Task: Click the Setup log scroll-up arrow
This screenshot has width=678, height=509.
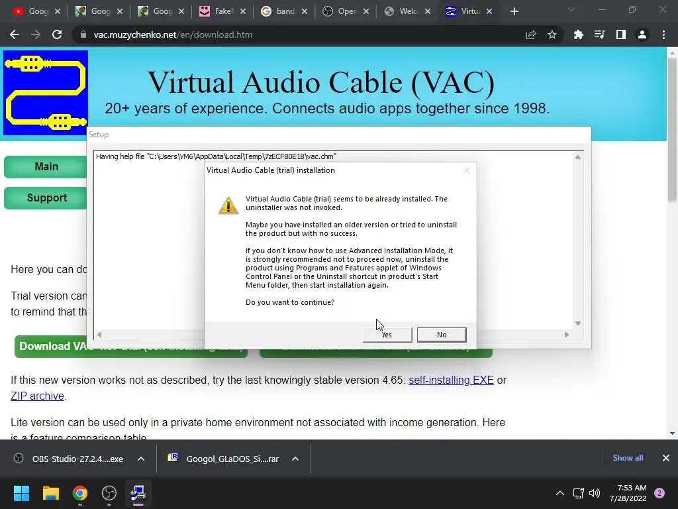Action: click(577, 157)
